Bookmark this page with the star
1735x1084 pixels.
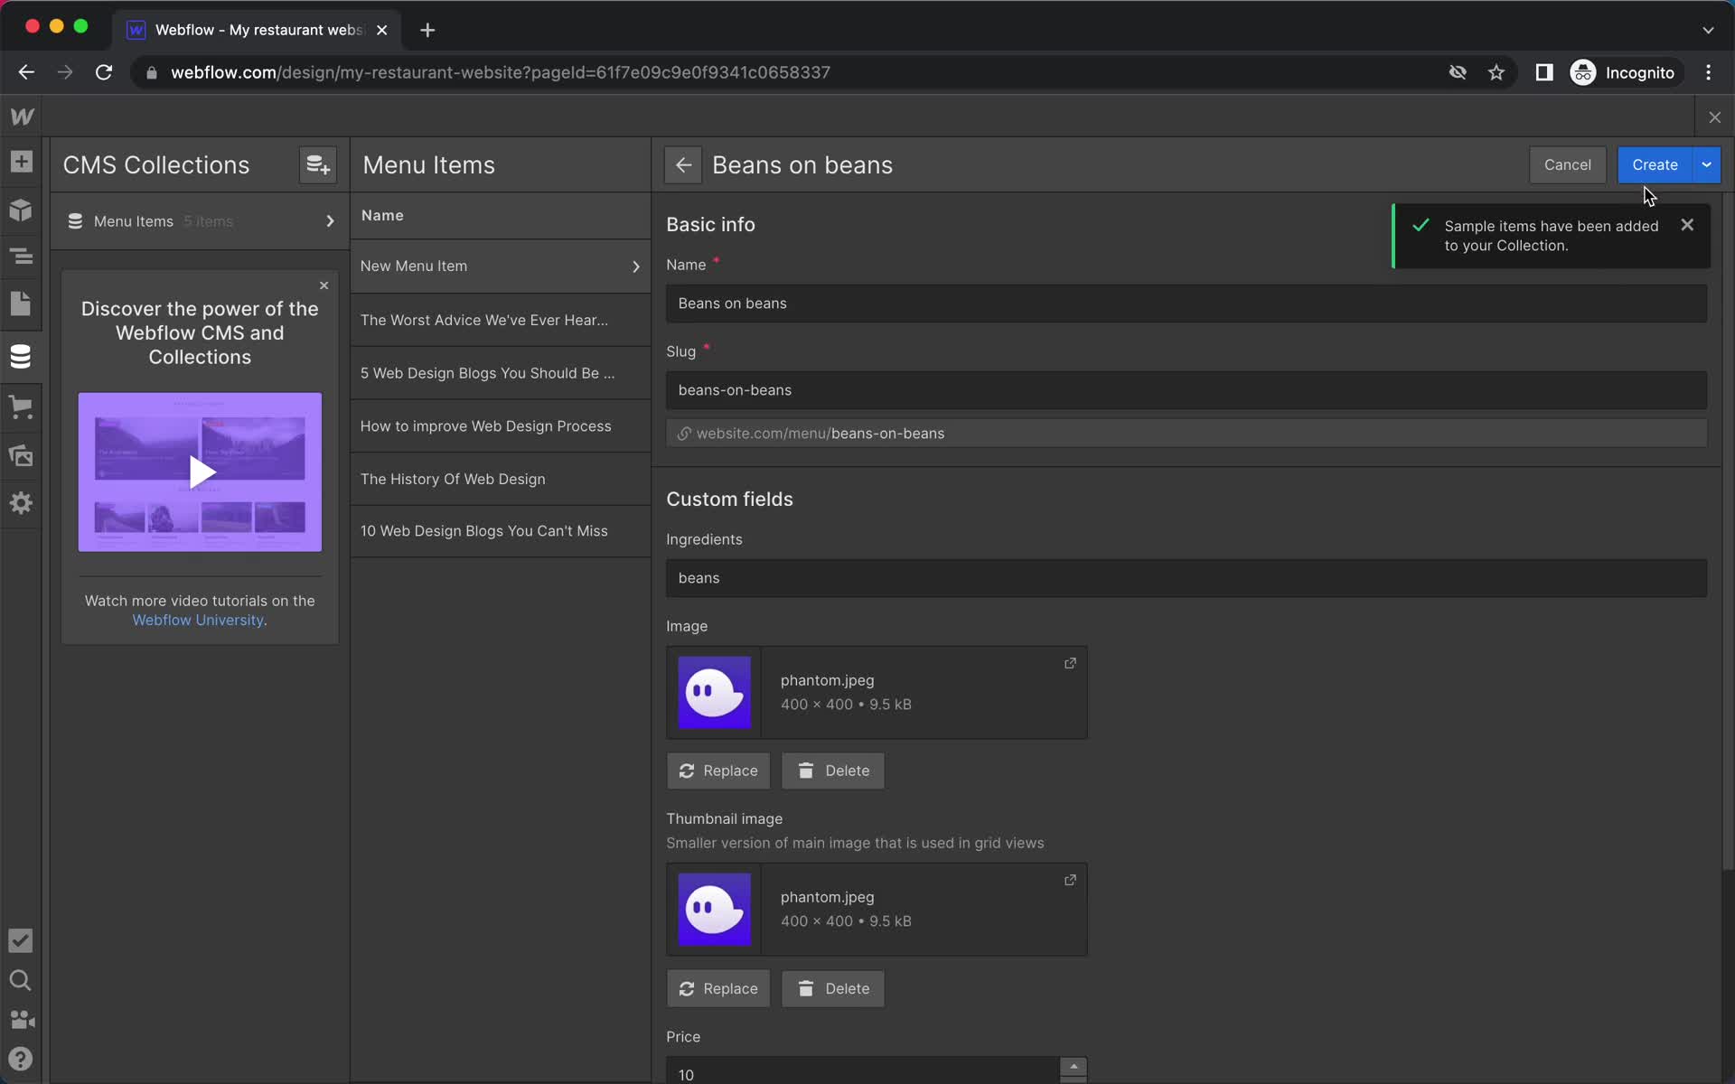tap(1496, 72)
